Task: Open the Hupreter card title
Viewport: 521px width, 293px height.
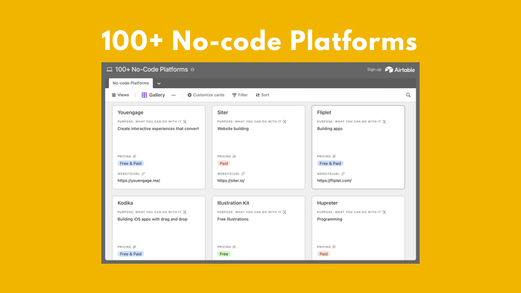Action: point(328,203)
